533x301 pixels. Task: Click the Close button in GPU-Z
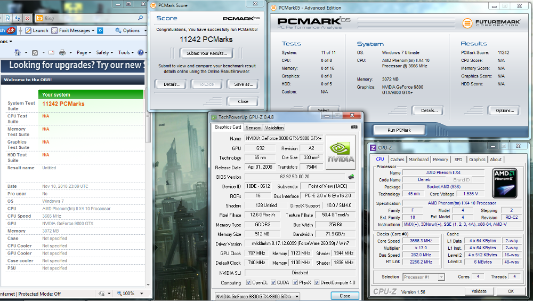click(345, 296)
